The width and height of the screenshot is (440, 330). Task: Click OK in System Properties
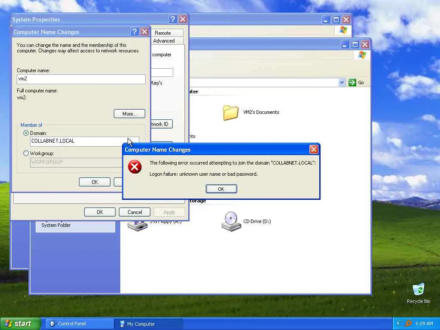(x=100, y=212)
